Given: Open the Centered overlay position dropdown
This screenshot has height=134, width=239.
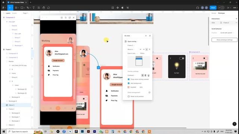Looking at the screenshot, I should point(131,75).
